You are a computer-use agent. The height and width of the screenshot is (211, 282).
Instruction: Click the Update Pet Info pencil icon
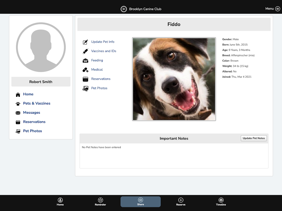coord(85,42)
